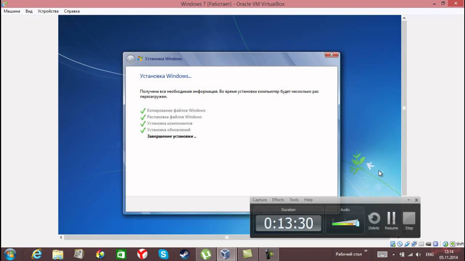This screenshot has width=465, height=261.
Task: Open Steam from taskbar
Action: point(184,254)
